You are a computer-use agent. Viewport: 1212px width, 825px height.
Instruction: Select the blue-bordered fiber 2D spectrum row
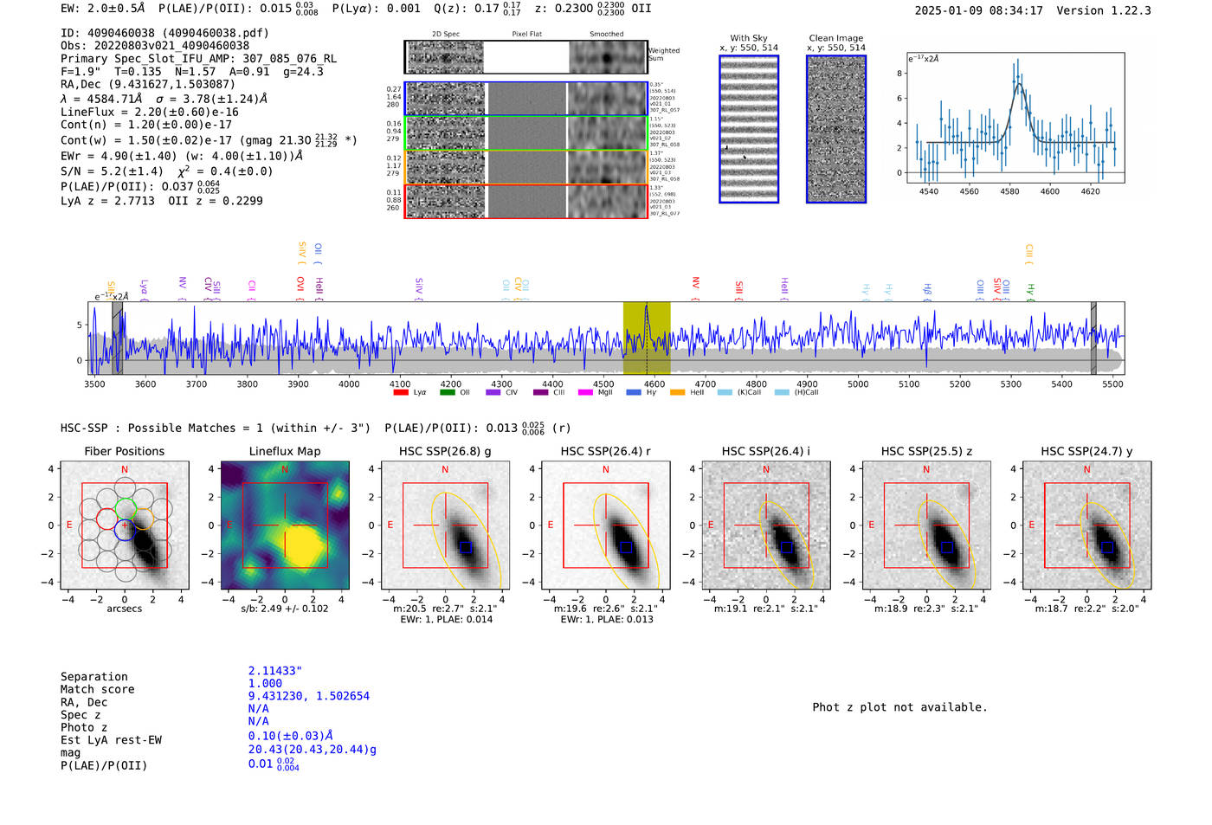click(525, 99)
